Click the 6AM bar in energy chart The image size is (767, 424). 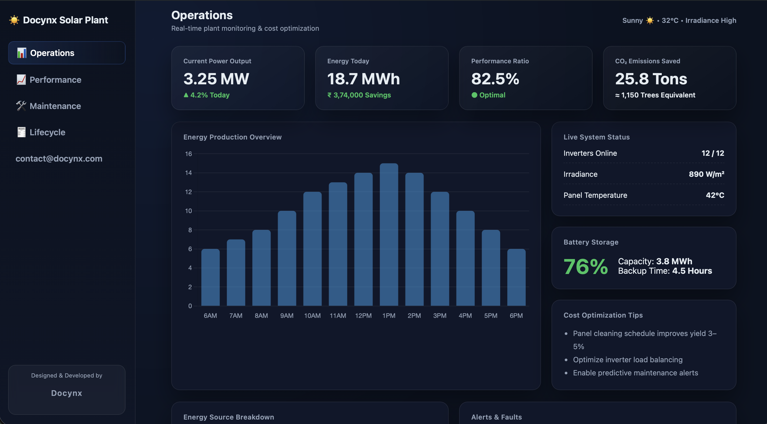coord(210,277)
